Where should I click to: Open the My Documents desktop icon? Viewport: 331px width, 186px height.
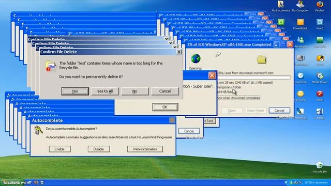pos(280,6)
